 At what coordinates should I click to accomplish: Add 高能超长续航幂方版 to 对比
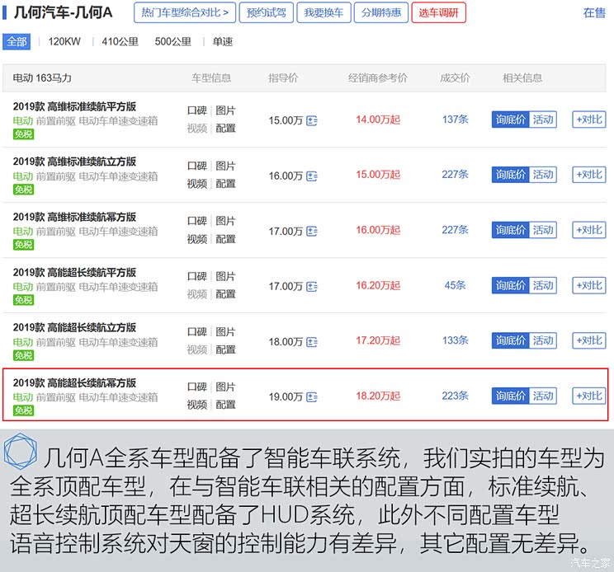pyautogui.click(x=589, y=396)
